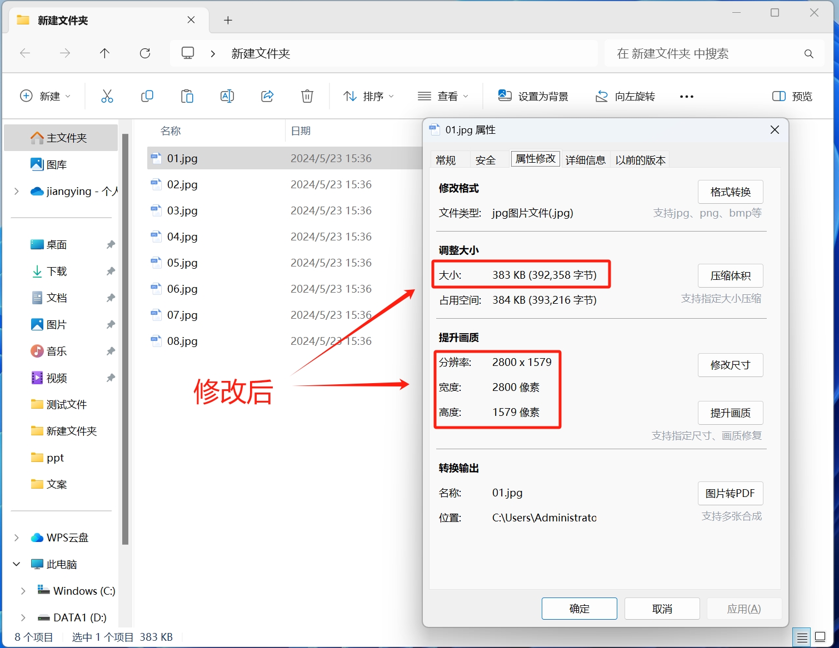Delete the selected file with trash icon
The height and width of the screenshot is (648, 839).
click(307, 96)
